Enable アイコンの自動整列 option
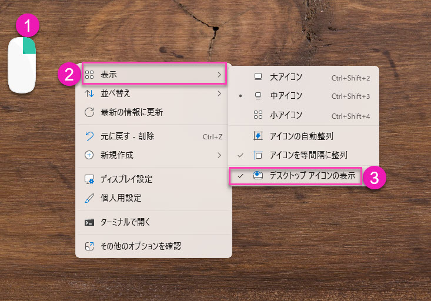 301,136
